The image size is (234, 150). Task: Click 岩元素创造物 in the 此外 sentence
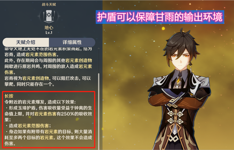[79, 60]
